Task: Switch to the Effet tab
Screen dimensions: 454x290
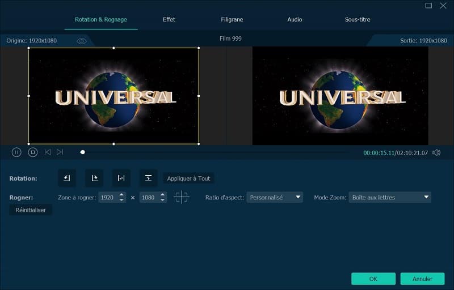Action: click(169, 19)
